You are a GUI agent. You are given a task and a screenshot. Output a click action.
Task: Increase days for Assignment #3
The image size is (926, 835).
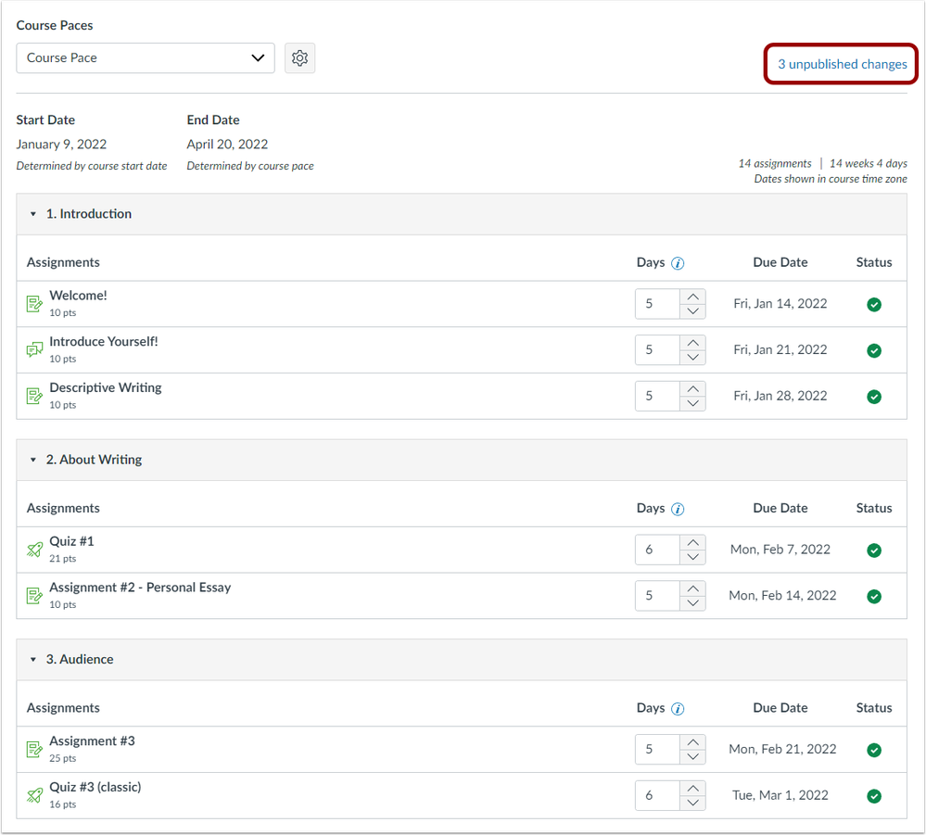(692, 741)
